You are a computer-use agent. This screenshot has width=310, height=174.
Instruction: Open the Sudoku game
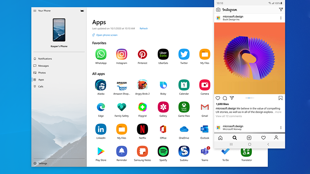pos(184,151)
